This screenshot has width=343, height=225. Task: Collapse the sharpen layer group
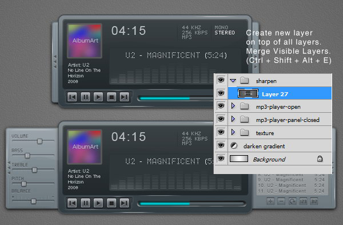click(233, 81)
